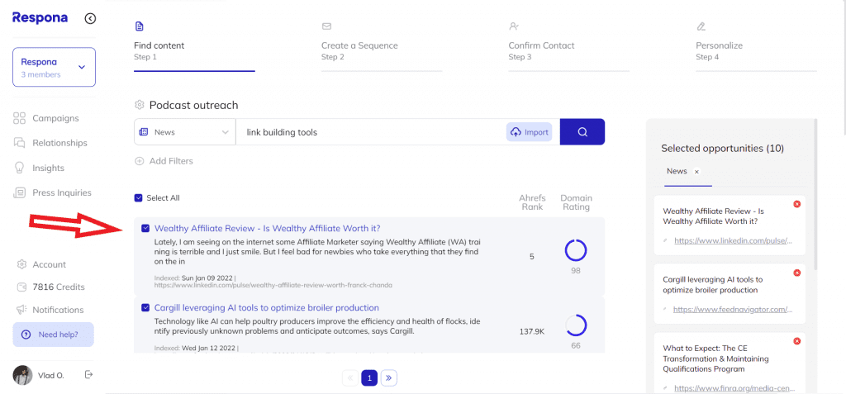Viewport: 846px width, 394px height.
Task: Click the Create a Sequence envelope icon
Action: click(326, 26)
